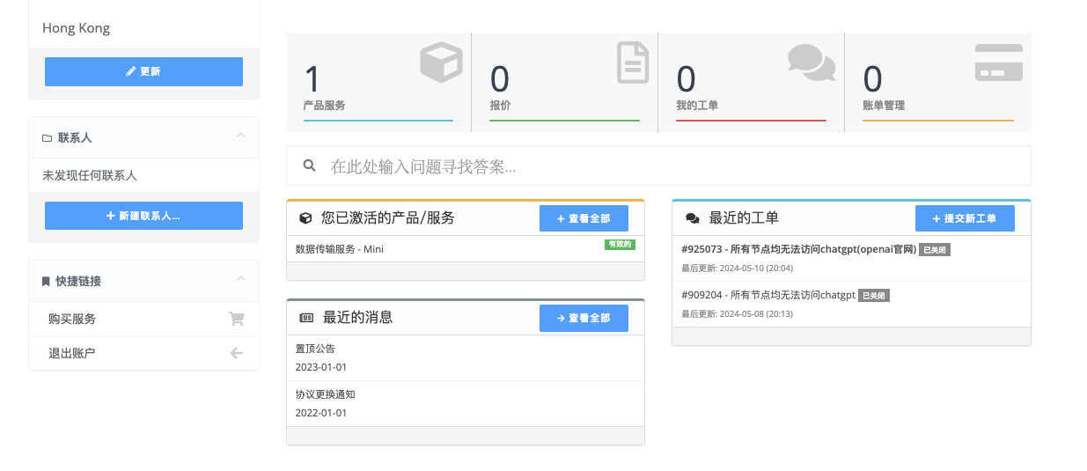Viewport: 1087px width, 471px height.
Task: Open ticket #925073 about chatgpt access
Action: click(798, 249)
